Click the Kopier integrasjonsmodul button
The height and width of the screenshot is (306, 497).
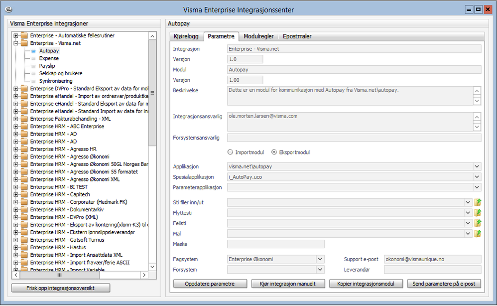[366, 284]
